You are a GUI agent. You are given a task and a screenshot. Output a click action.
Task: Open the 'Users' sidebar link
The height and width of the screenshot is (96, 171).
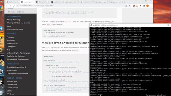click(9, 26)
